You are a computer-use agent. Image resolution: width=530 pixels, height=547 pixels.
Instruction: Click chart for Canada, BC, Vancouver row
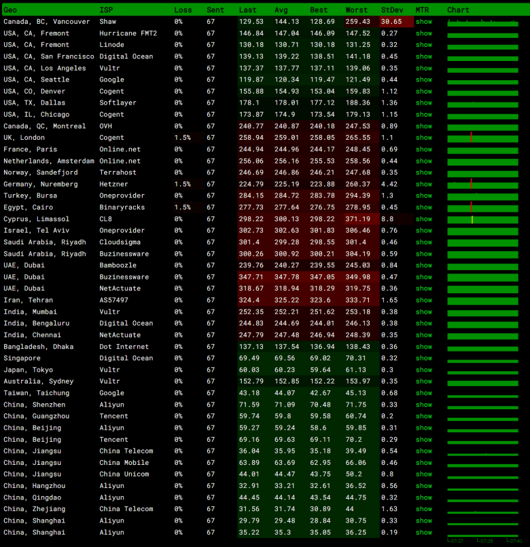pyautogui.click(x=482, y=23)
